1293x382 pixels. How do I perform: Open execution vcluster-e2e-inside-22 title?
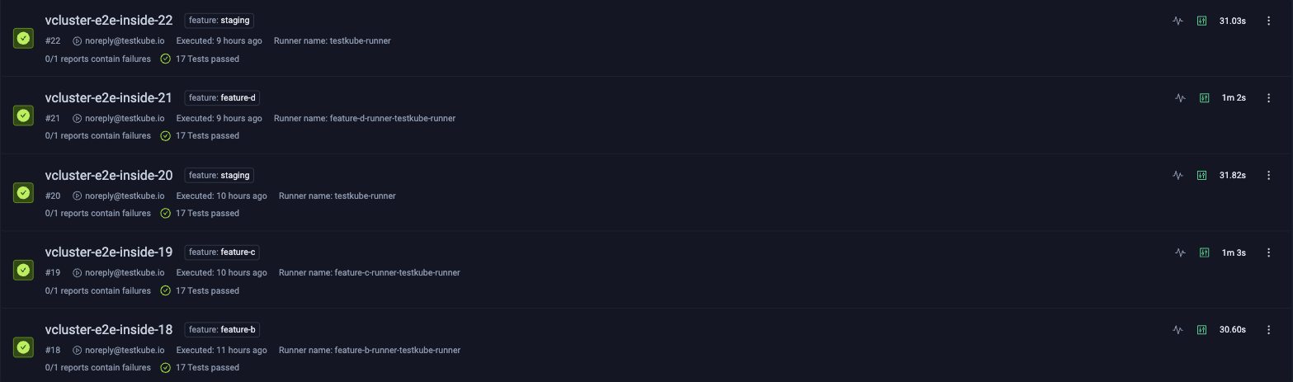109,20
